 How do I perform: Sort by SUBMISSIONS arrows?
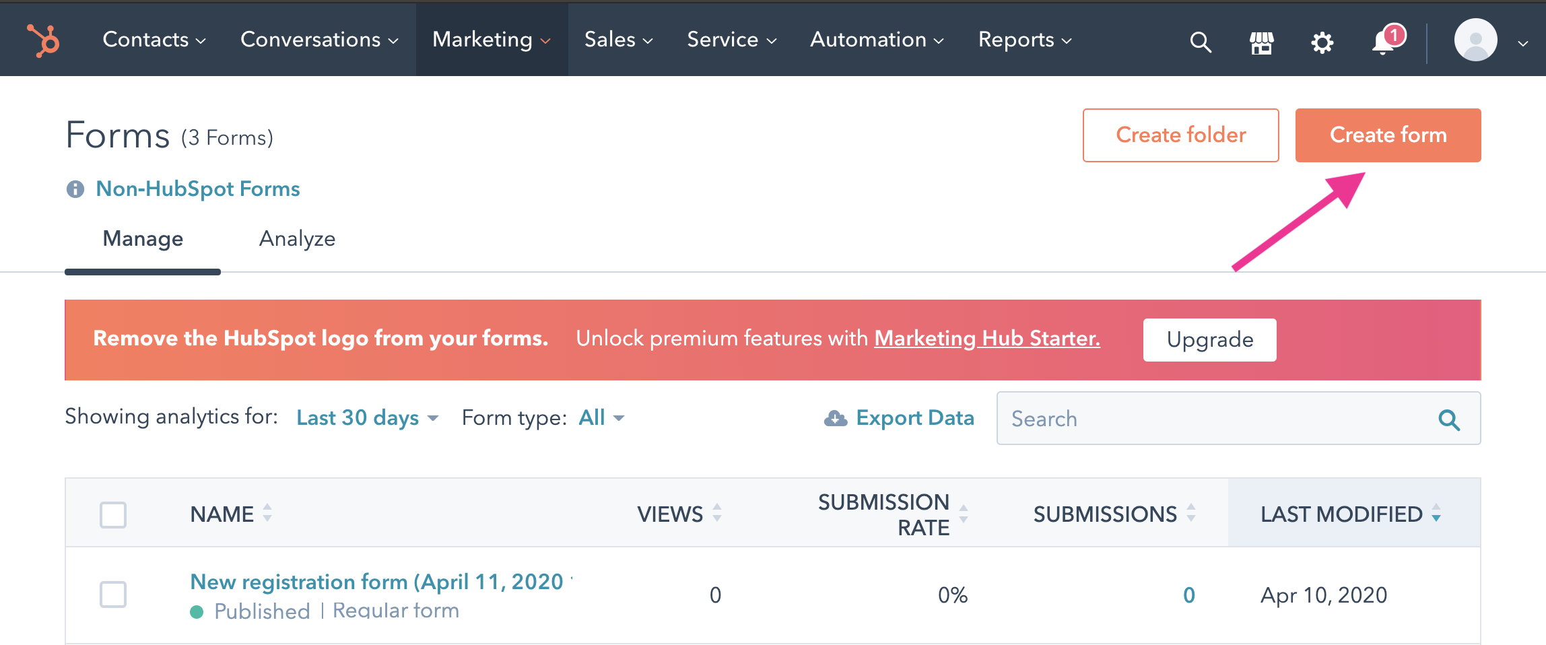[x=1191, y=513]
